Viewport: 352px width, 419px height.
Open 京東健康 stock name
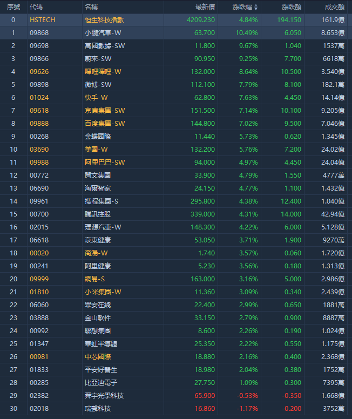98,240
